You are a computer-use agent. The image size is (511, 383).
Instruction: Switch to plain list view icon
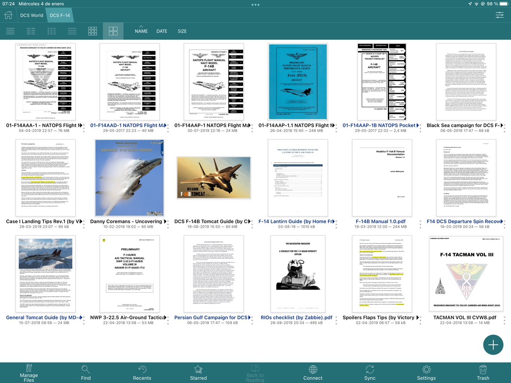(10, 31)
